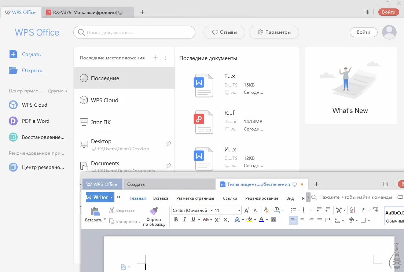Click the Отзывы feedback button
This screenshot has width=404, height=272.
pos(224,32)
